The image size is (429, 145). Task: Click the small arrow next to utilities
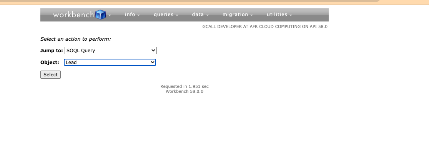[291, 15]
